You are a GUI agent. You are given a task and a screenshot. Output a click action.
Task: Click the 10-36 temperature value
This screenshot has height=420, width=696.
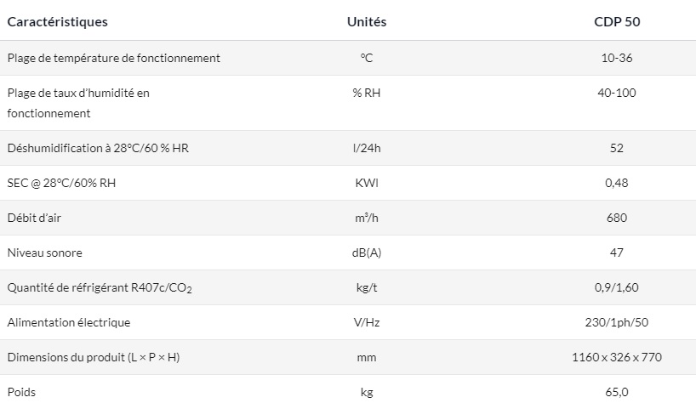click(617, 58)
